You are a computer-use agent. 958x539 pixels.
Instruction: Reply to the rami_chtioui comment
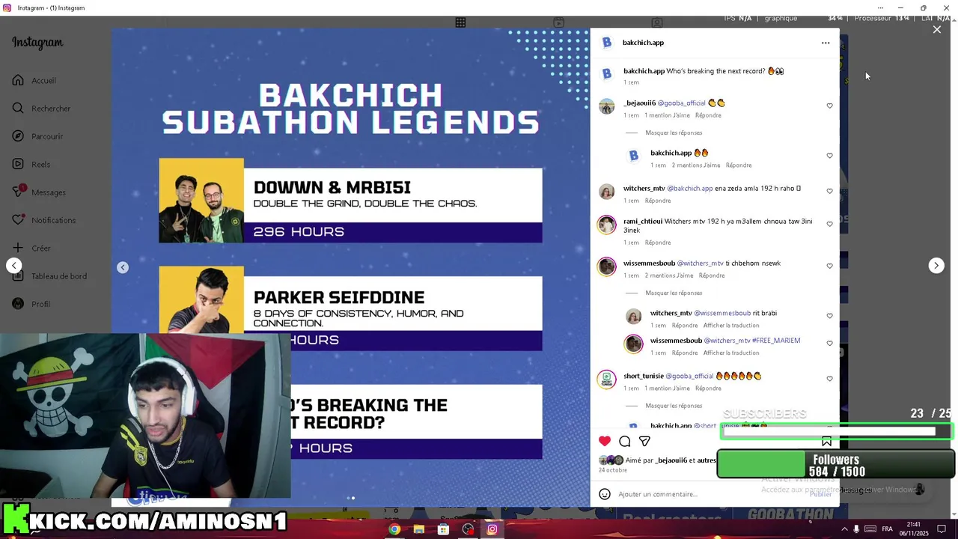click(x=658, y=243)
